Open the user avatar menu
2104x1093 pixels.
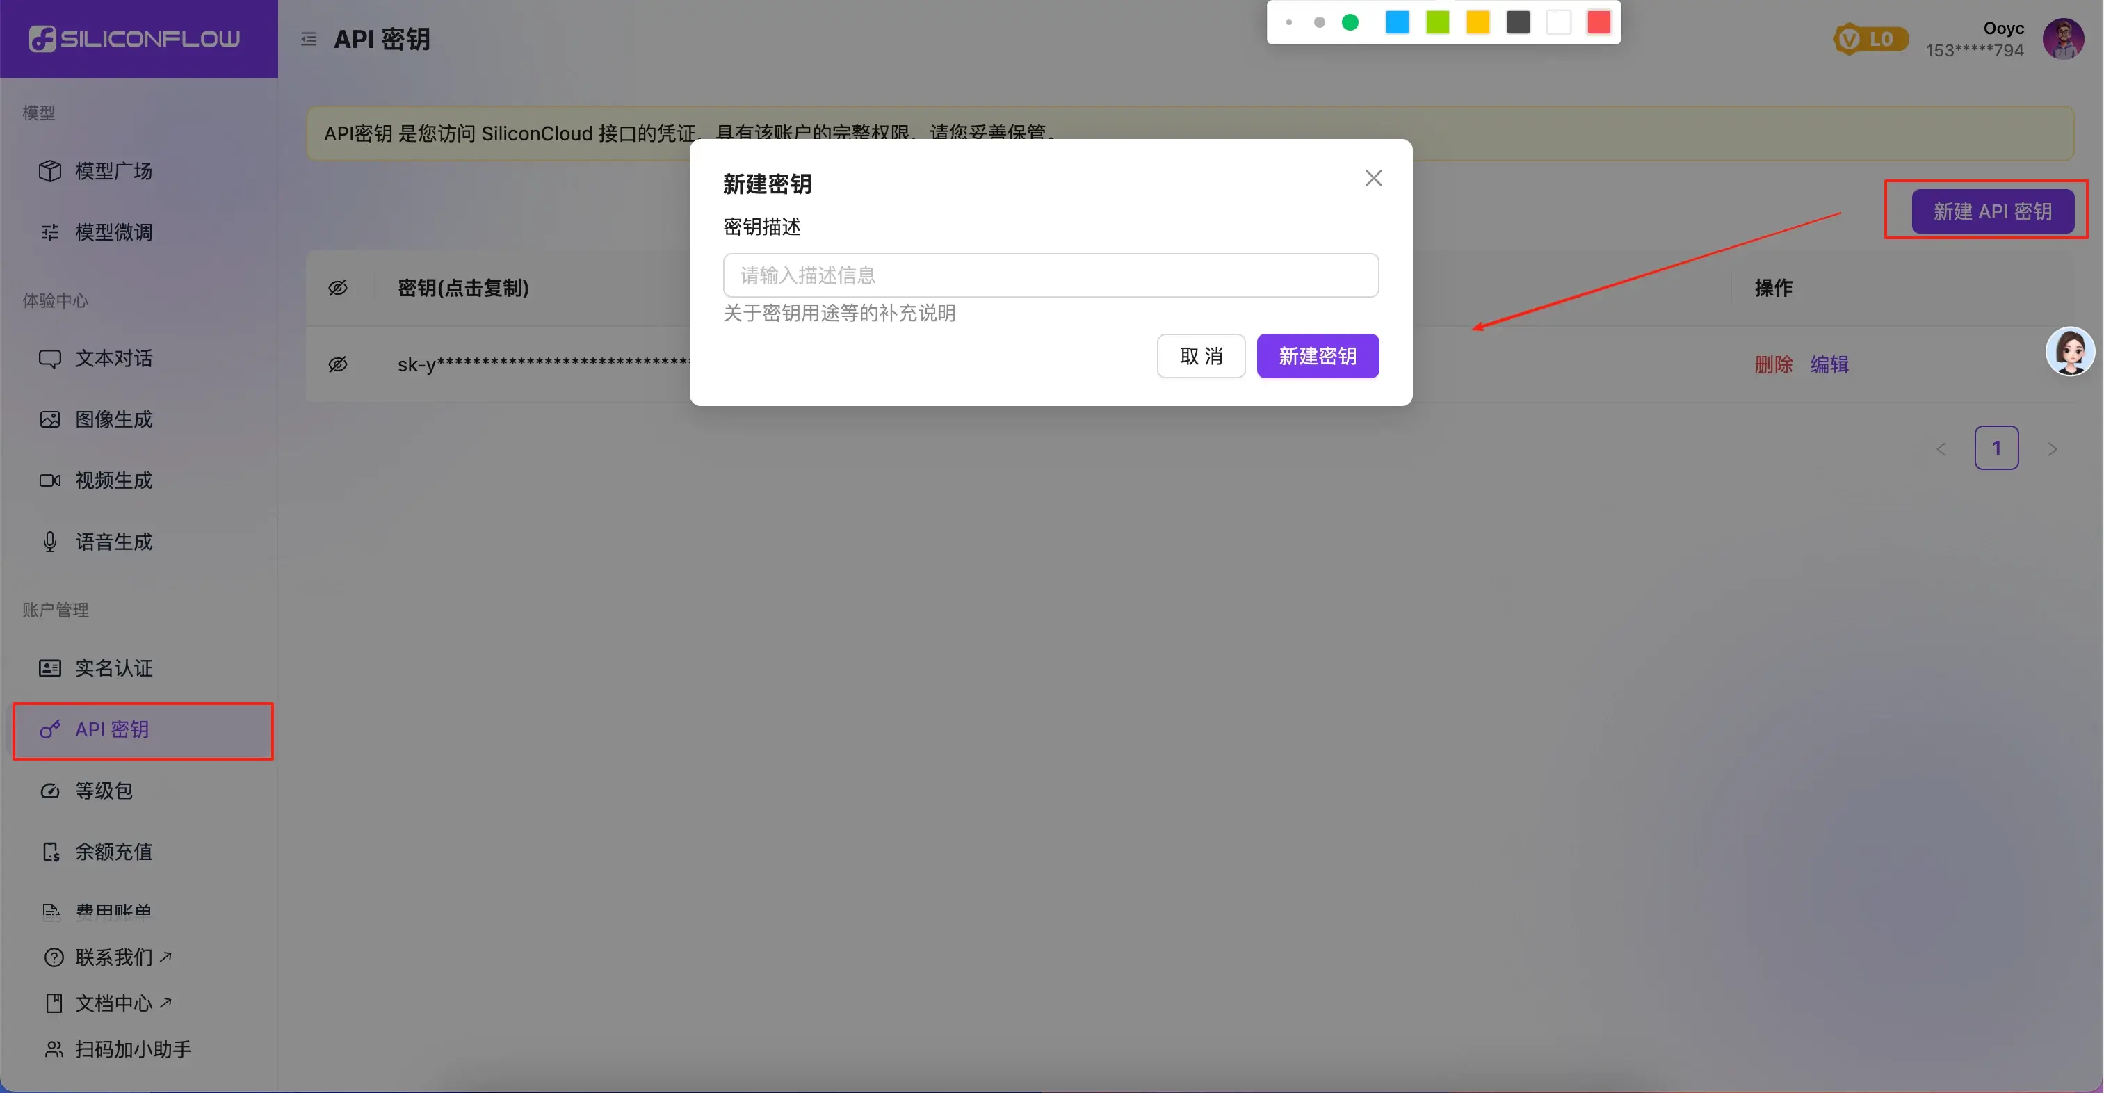pos(2063,38)
